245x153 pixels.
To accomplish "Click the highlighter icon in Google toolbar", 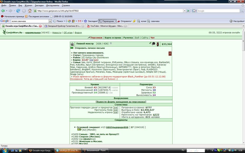I will 134,21.
